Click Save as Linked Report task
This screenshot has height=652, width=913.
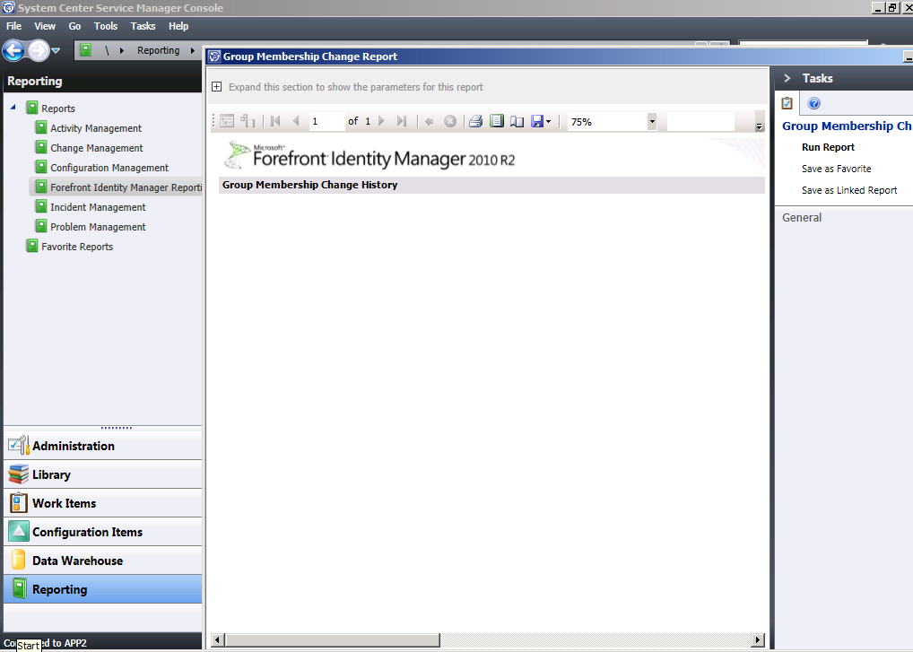coord(849,190)
